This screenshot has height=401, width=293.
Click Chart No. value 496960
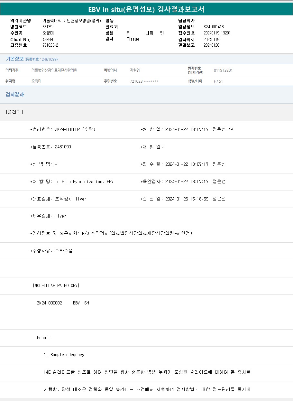(48, 40)
